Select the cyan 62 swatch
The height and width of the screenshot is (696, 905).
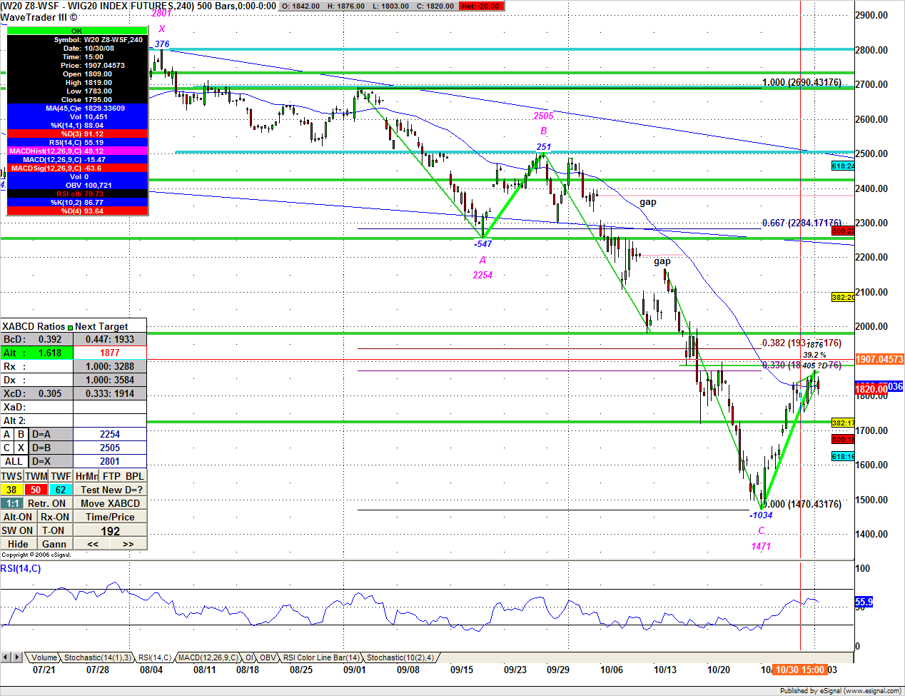pos(61,490)
